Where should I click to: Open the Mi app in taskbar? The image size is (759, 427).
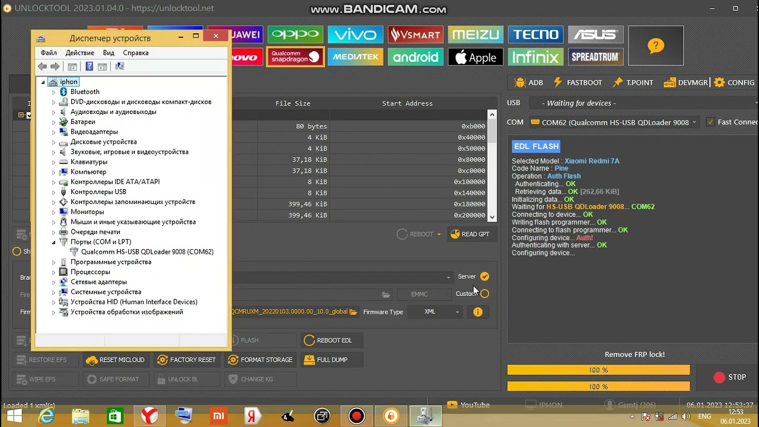pos(218,416)
